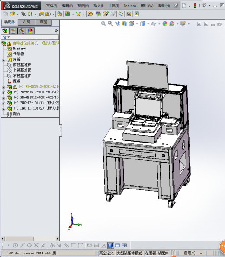This screenshot has width=225, height=257.
Task: Expand the 注解 folder
Action: coord(3,60)
